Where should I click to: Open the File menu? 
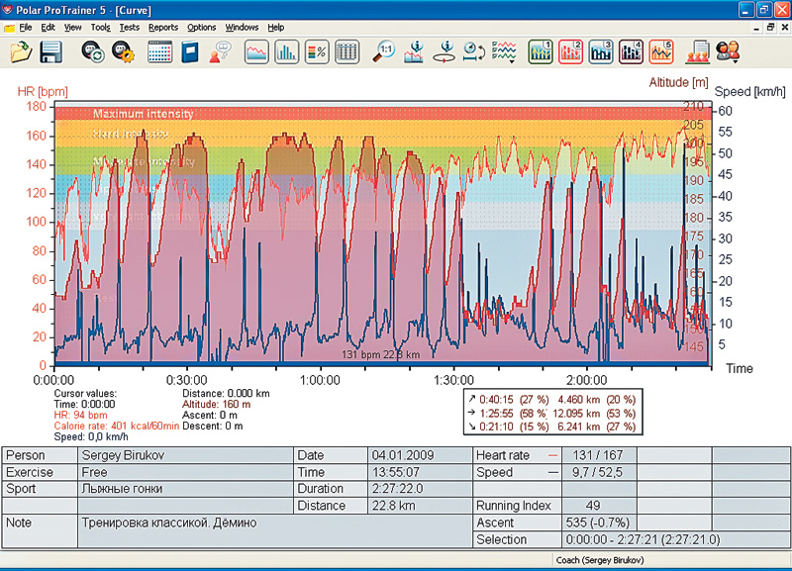click(x=26, y=28)
